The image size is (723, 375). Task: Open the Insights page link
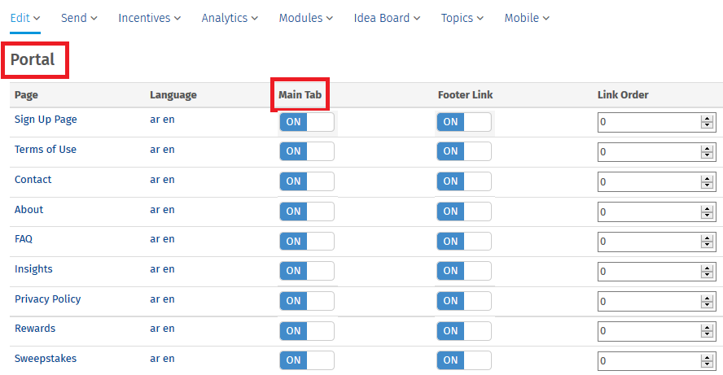33,269
